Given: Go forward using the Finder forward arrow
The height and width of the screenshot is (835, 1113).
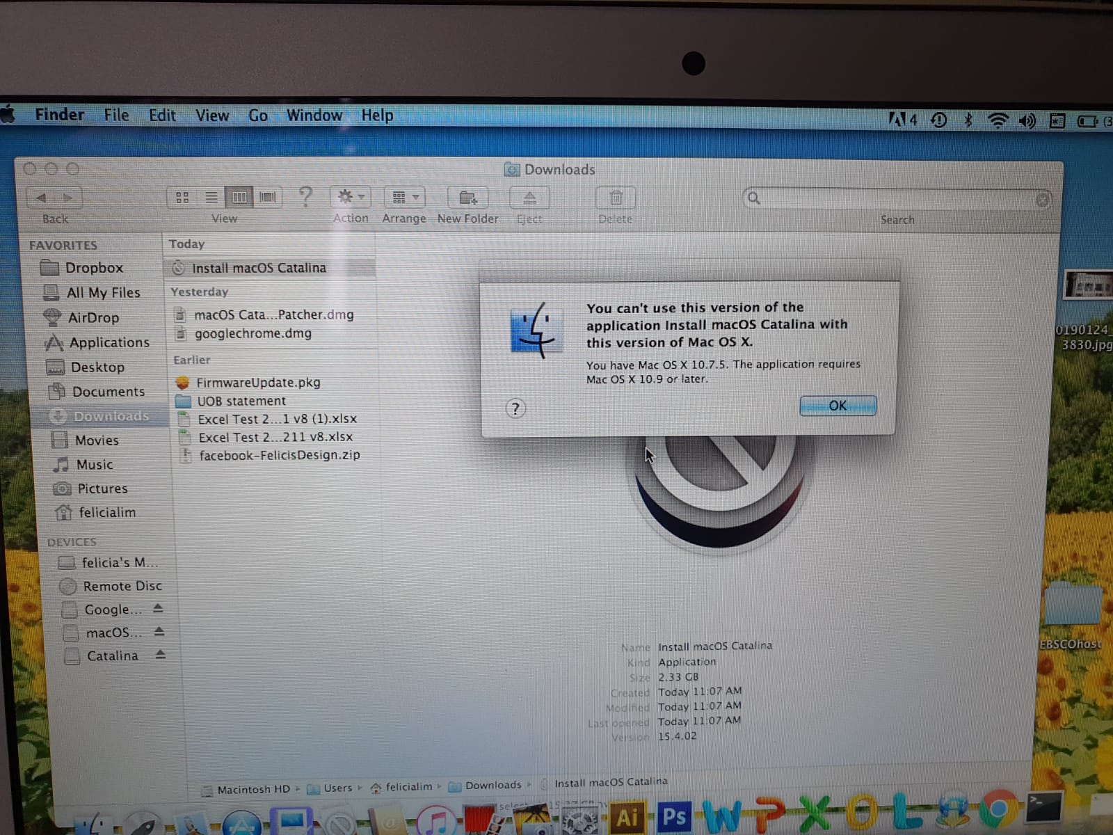Looking at the screenshot, I should coord(68,198).
